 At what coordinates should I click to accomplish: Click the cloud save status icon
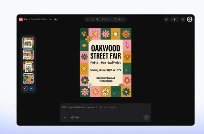pyautogui.click(x=56, y=19)
